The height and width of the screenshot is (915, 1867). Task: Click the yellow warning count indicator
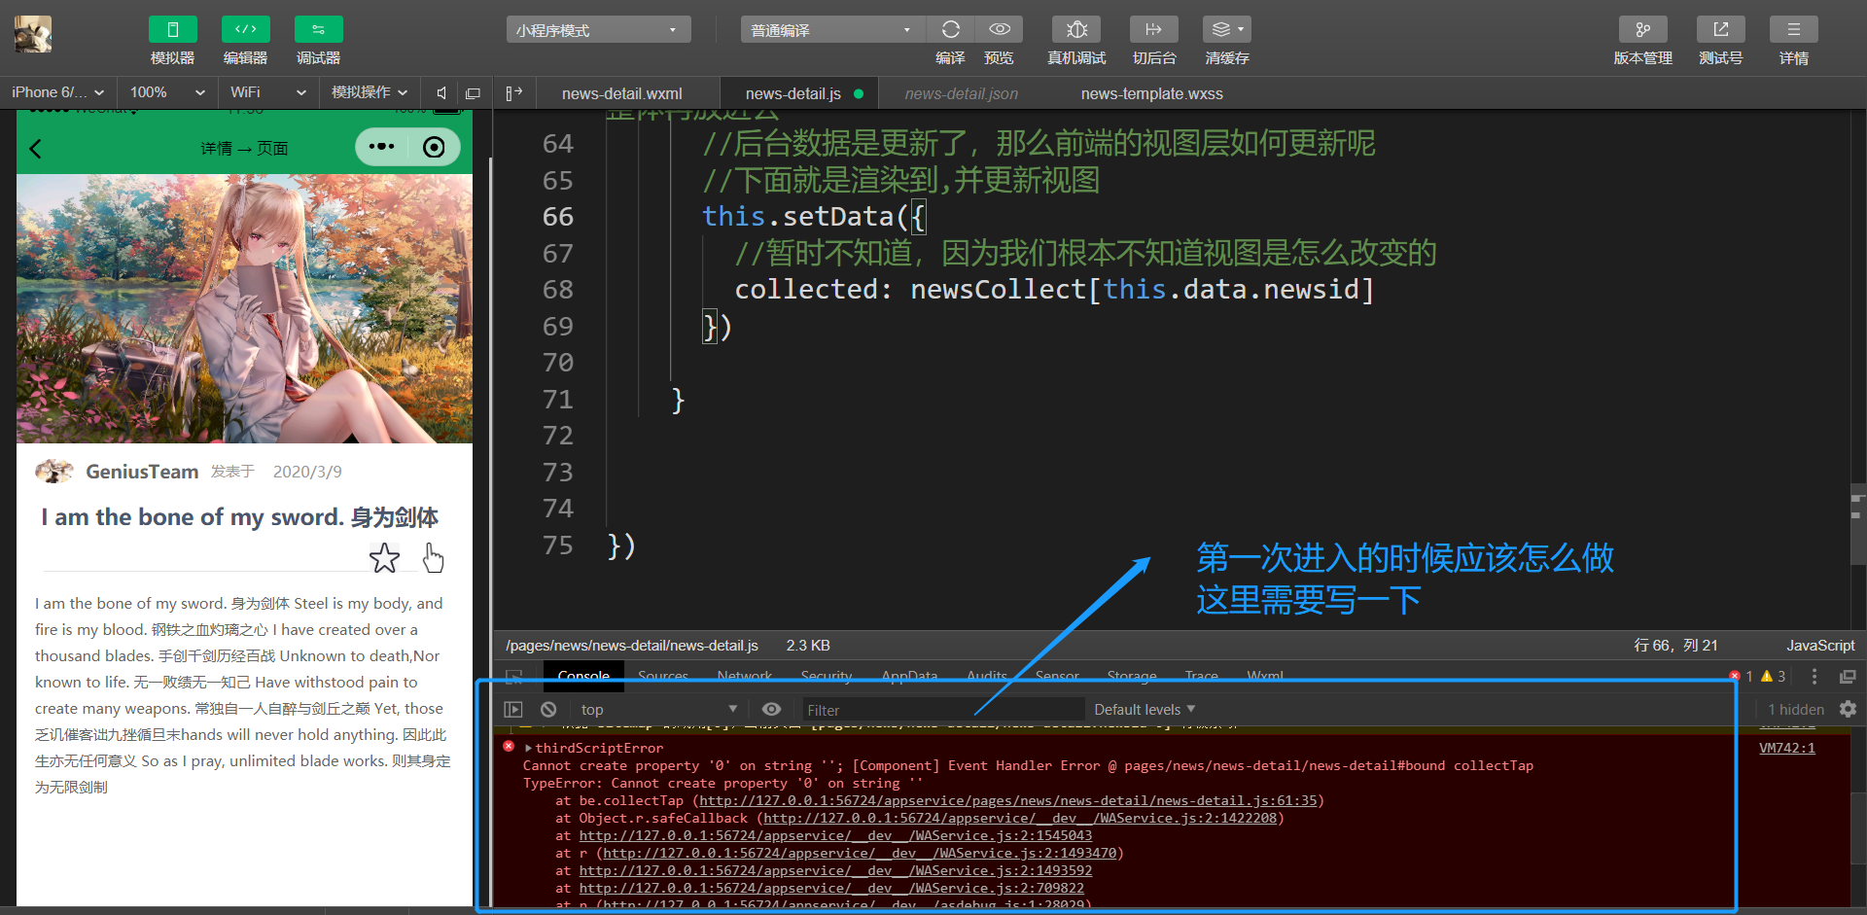(x=1774, y=676)
